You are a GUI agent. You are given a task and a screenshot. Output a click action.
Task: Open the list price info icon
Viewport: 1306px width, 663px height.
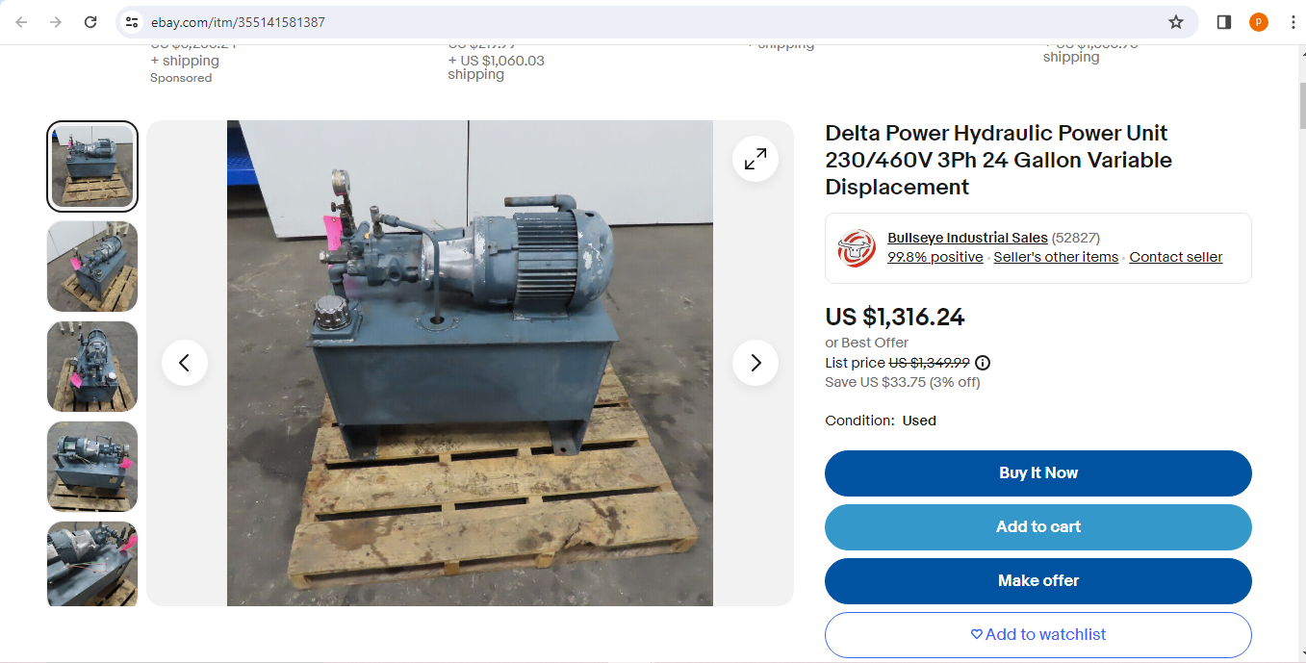coord(983,363)
